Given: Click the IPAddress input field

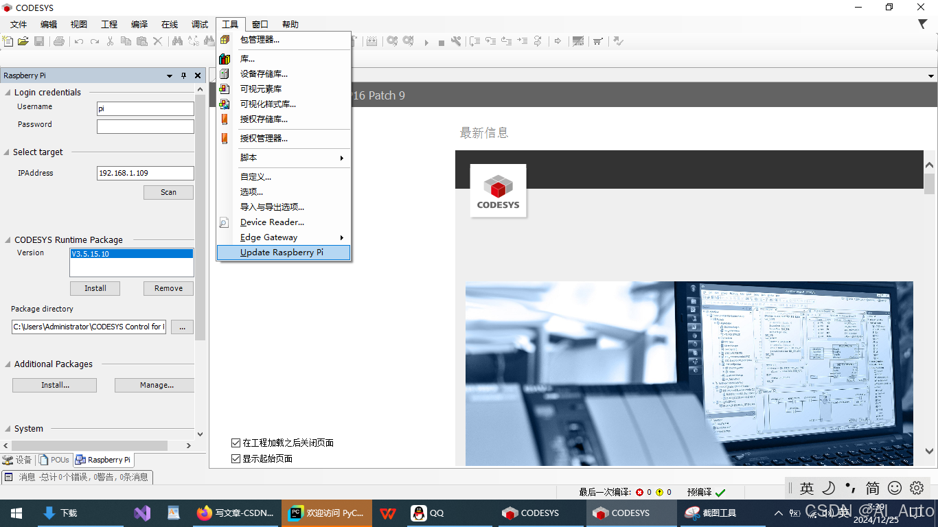Looking at the screenshot, I should (146, 174).
